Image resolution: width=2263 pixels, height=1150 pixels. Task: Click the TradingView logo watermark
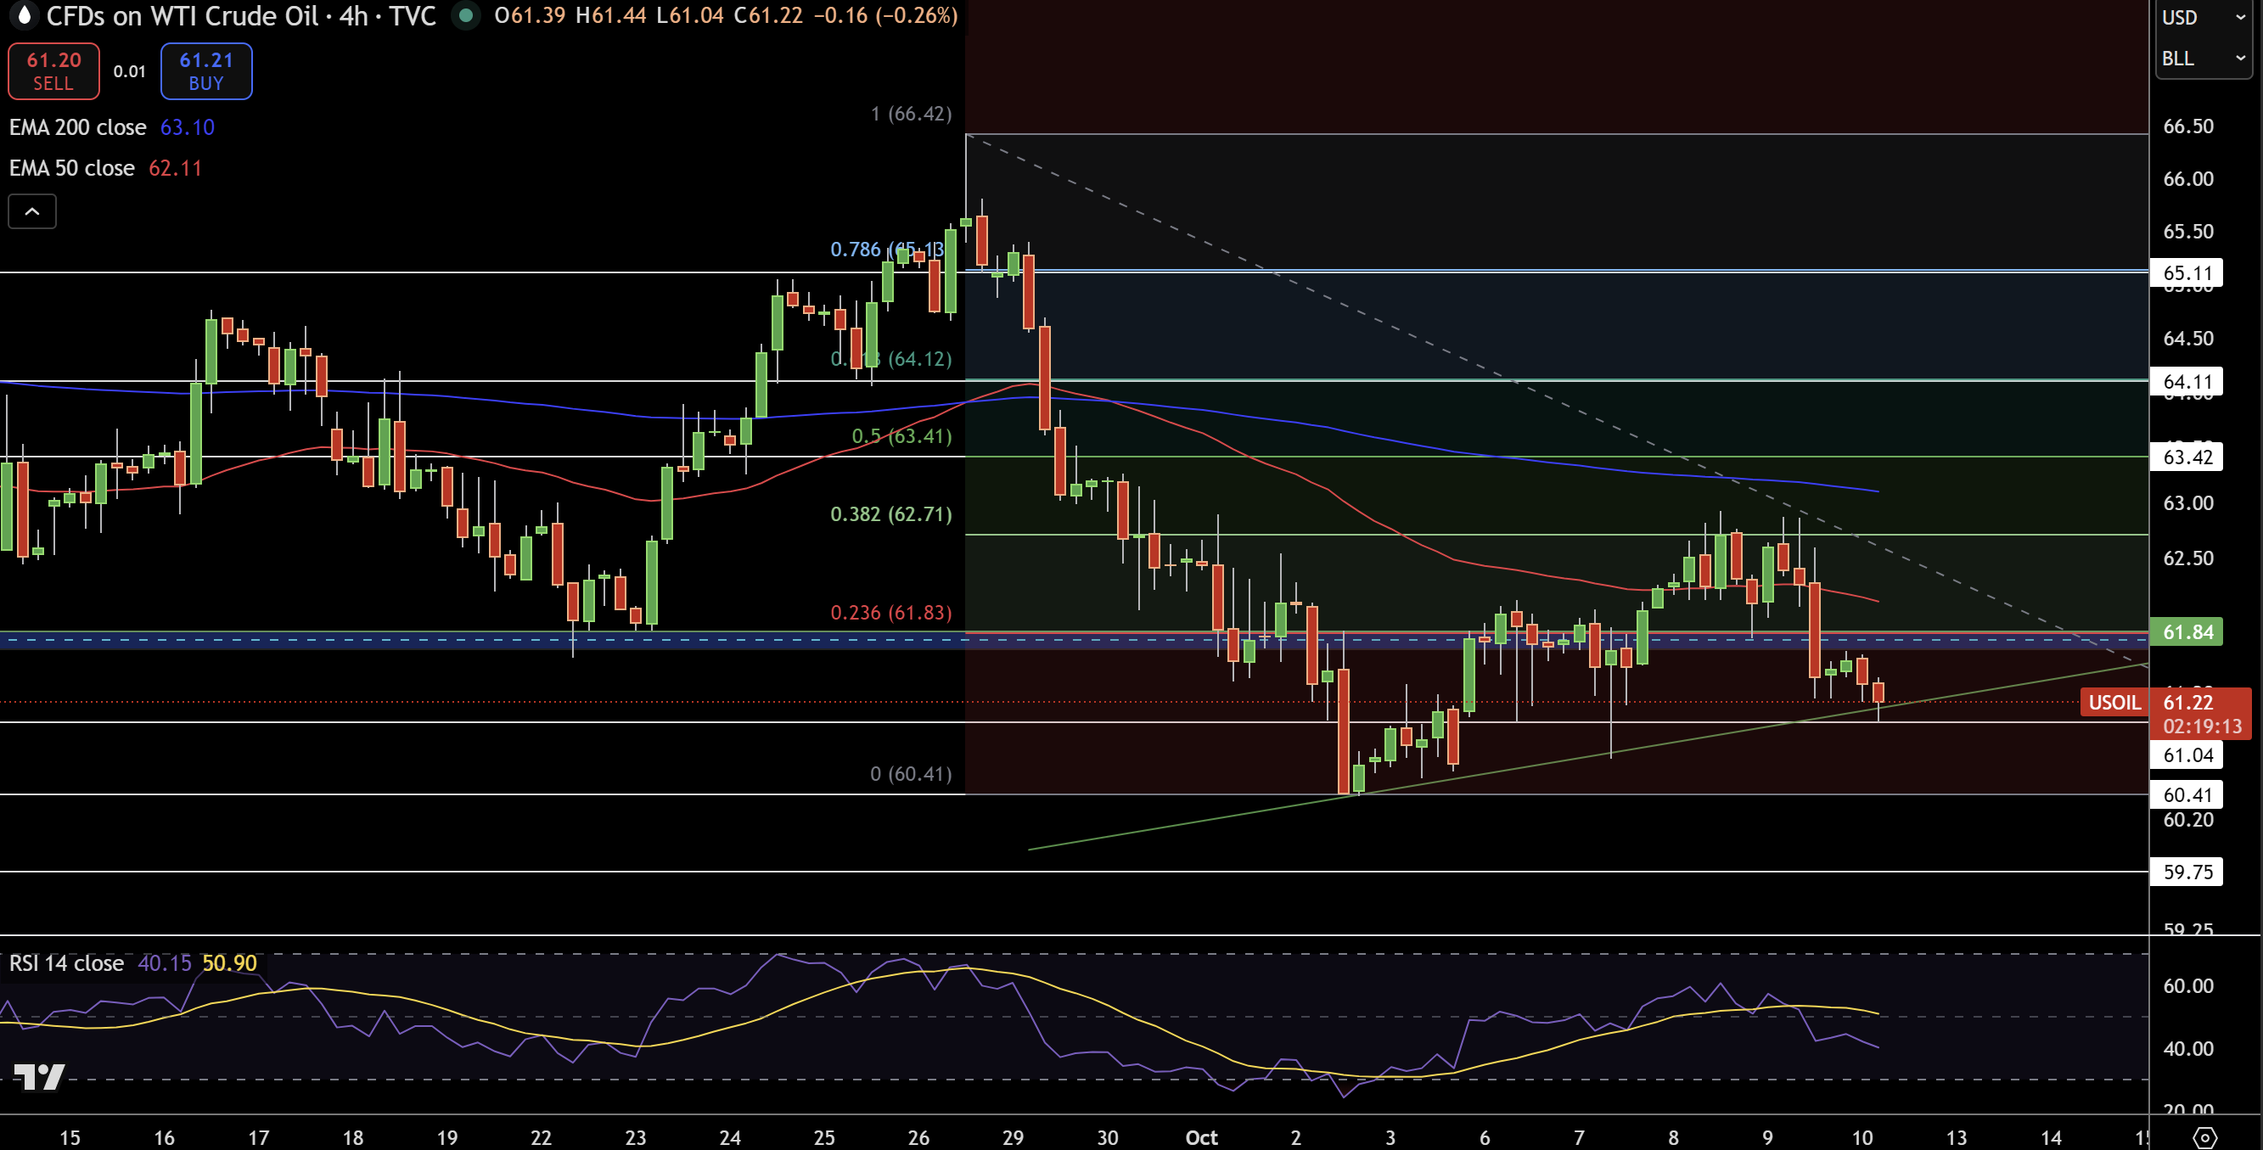pos(40,1076)
